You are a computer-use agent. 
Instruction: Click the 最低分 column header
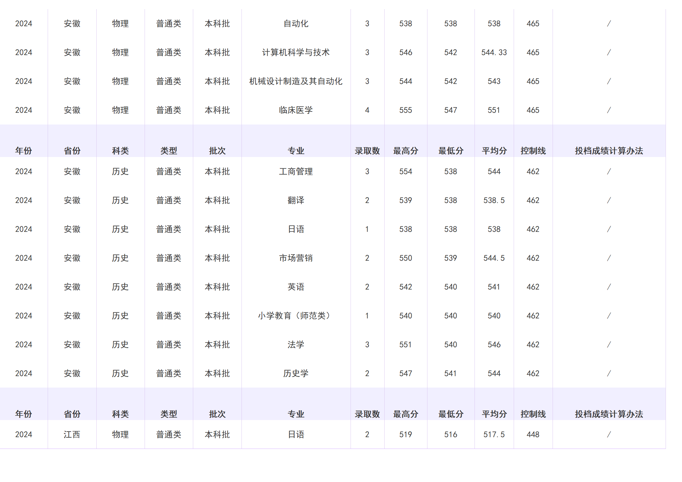click(x=451, y=149)
